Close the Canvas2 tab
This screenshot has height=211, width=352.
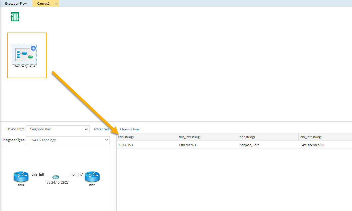tap(56, 4)
